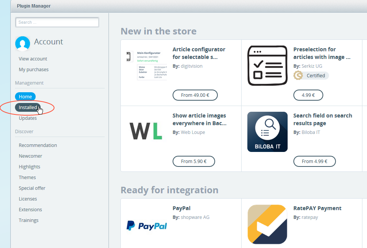
Task: Click the From 49.00 € price button
Action: click(195, 95)
